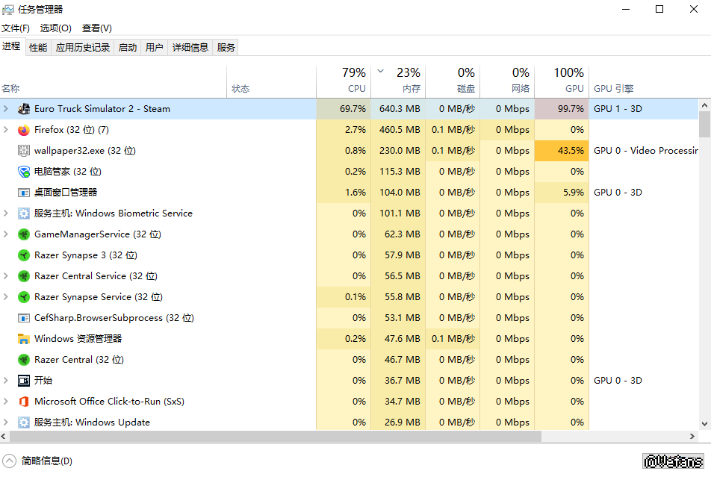Click the 电脑管家 shield icon

point(23,172)
